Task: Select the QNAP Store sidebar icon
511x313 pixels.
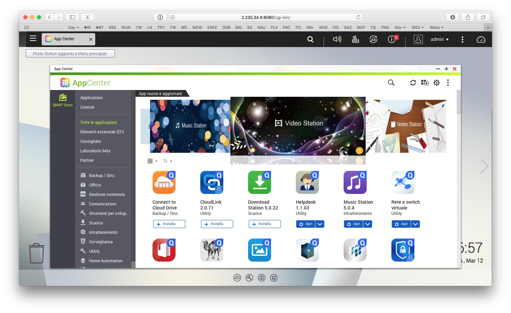Action: (63, 100)
